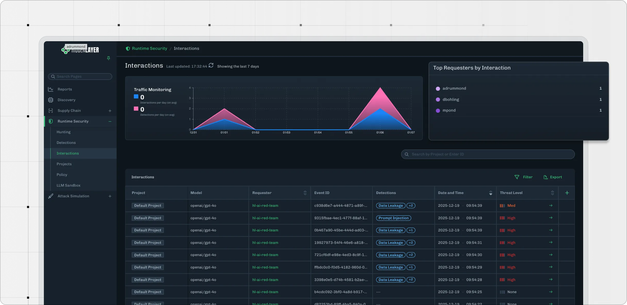Click the Discovery AI chip icon
This screenshot has width=627, height=305.
(x=51, y=100)
